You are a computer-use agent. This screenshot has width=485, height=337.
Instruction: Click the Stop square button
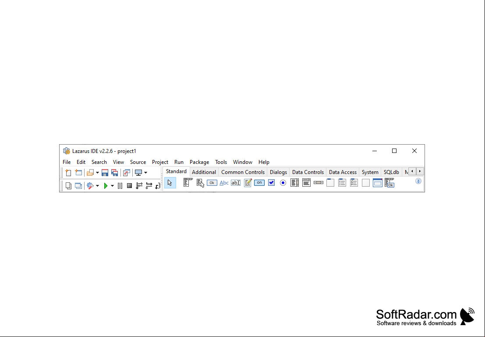[x=130, y=186]
